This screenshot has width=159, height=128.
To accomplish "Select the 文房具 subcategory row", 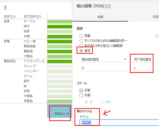I will coord(28,96).
